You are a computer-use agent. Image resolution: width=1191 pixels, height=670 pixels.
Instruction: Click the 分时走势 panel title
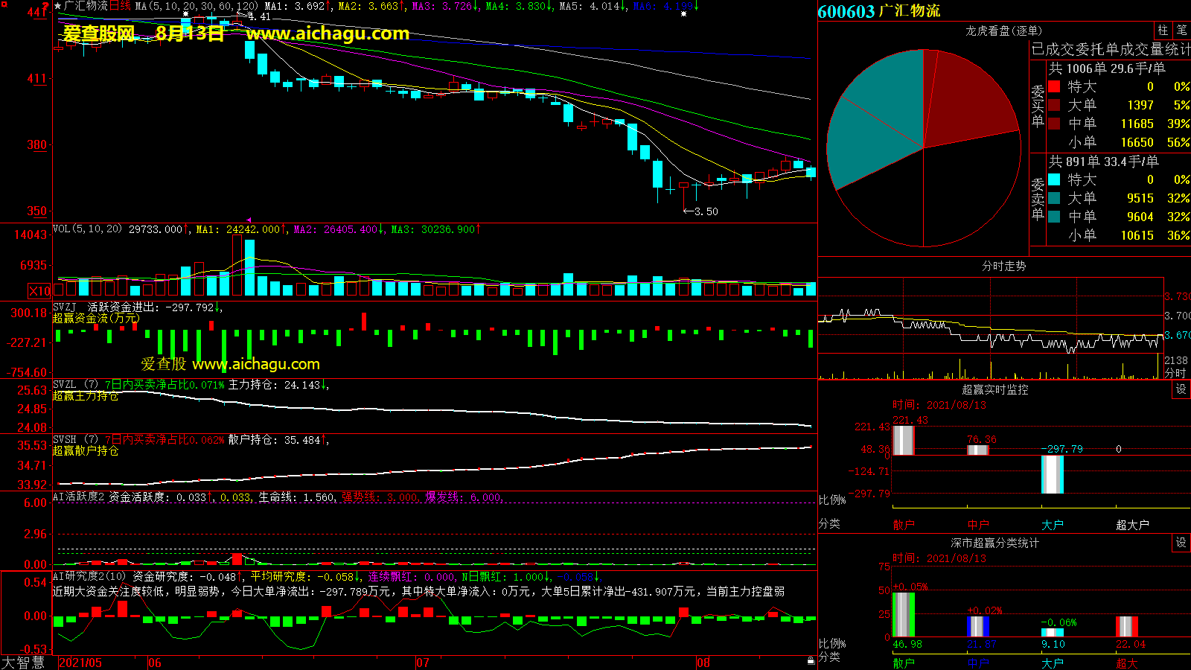coord(1003,266)
